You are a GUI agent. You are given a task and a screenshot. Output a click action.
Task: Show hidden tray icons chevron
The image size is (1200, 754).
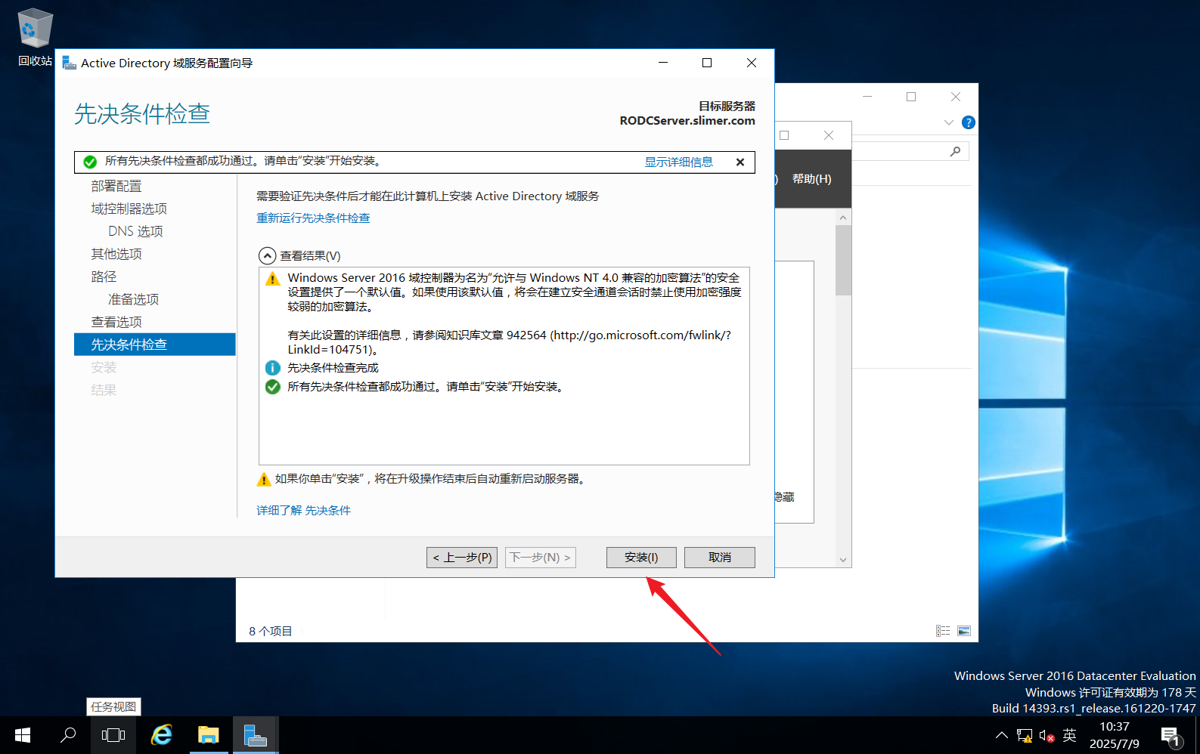pos(1001,735)
